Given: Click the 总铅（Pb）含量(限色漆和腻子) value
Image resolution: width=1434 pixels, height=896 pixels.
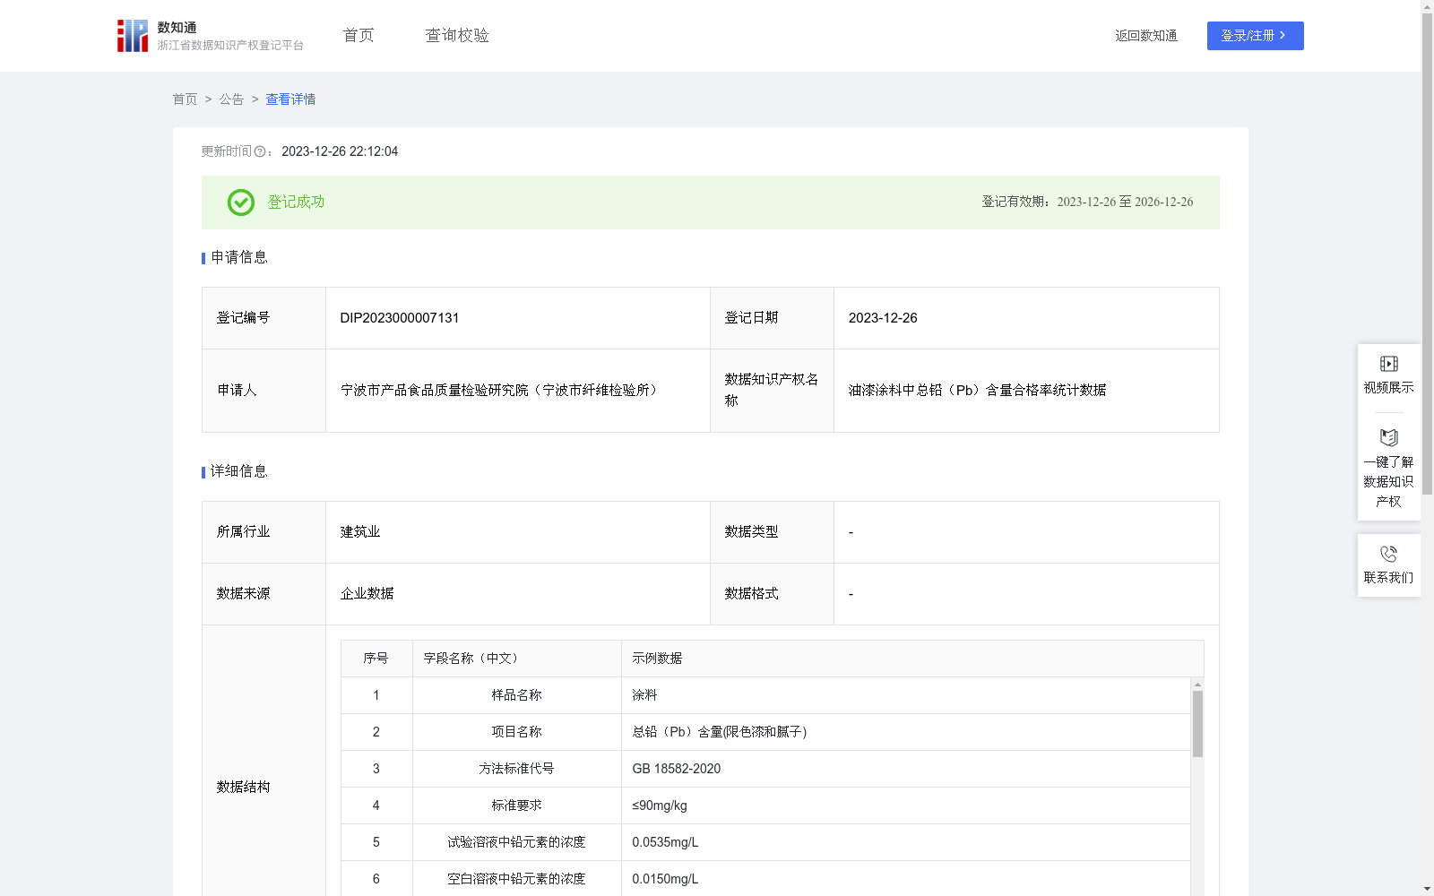Looking at the screenshot, I should 720,732.
